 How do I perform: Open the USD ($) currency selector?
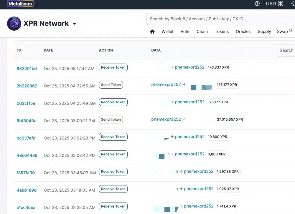coord(275,4)
